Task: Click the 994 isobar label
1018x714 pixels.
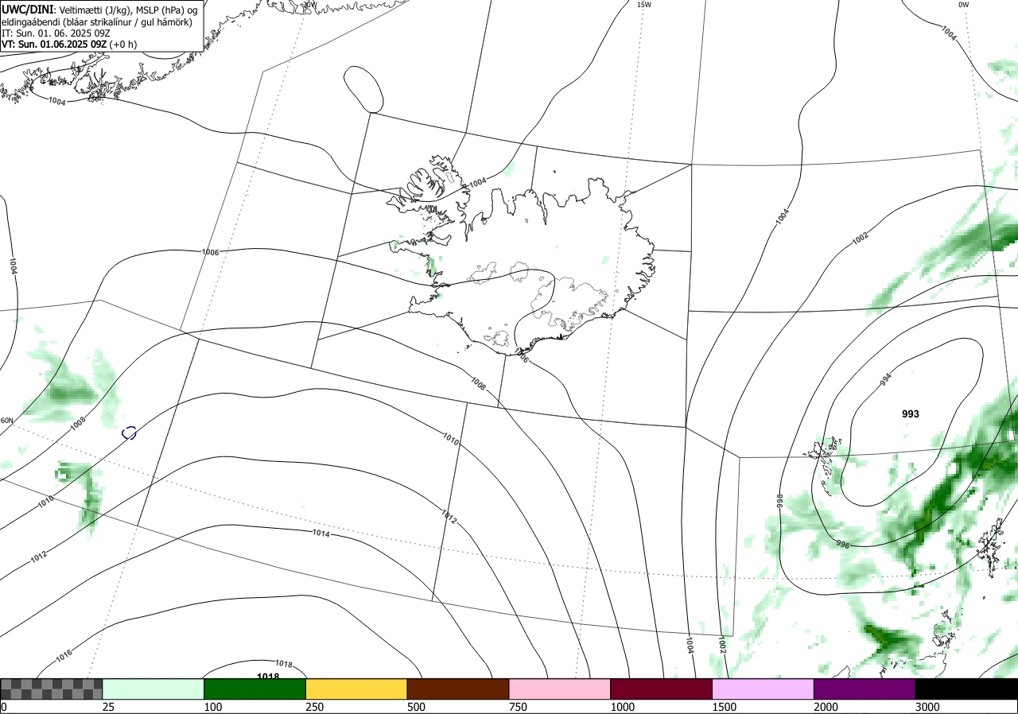Action: [886, 379]
